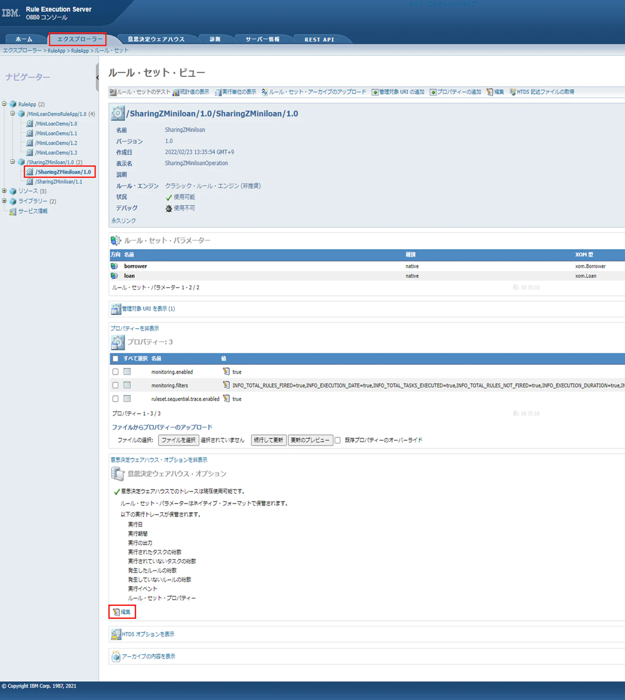Click the HTDS 記述ファイルの取得 icon
The height and width of the screenshot is (700, 625).
point(513,92)
